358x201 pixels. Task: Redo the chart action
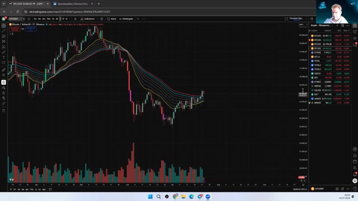click(144, 19)
